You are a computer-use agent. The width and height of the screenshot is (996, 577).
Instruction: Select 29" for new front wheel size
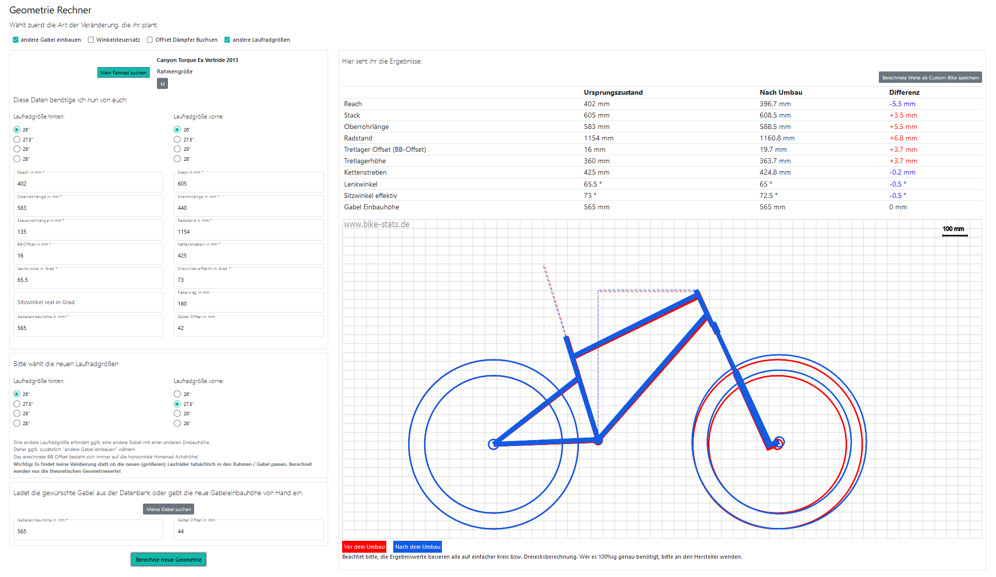click(x=177, y=413)
